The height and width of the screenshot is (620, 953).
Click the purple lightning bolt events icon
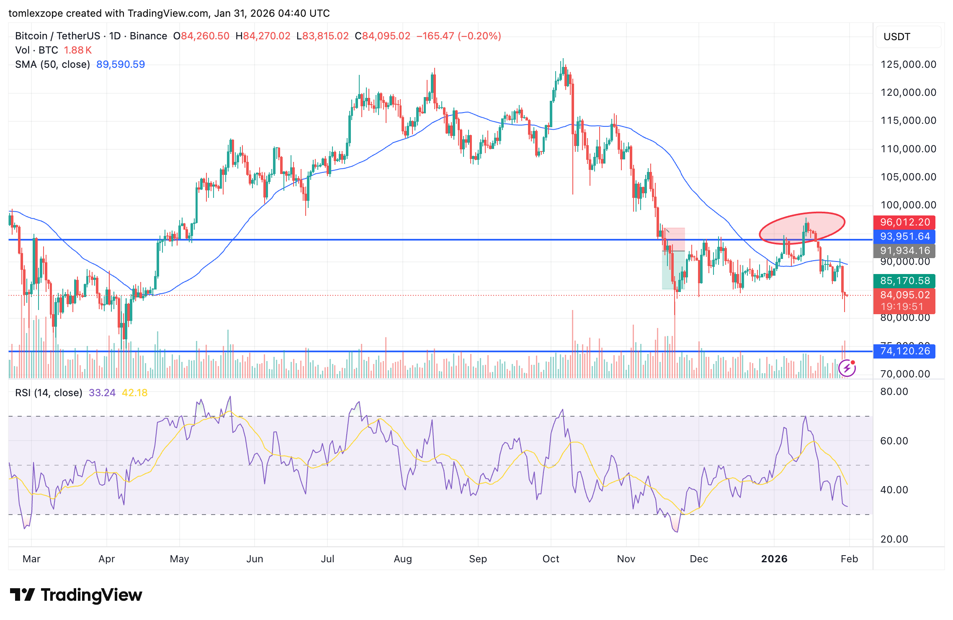(847, 368)
